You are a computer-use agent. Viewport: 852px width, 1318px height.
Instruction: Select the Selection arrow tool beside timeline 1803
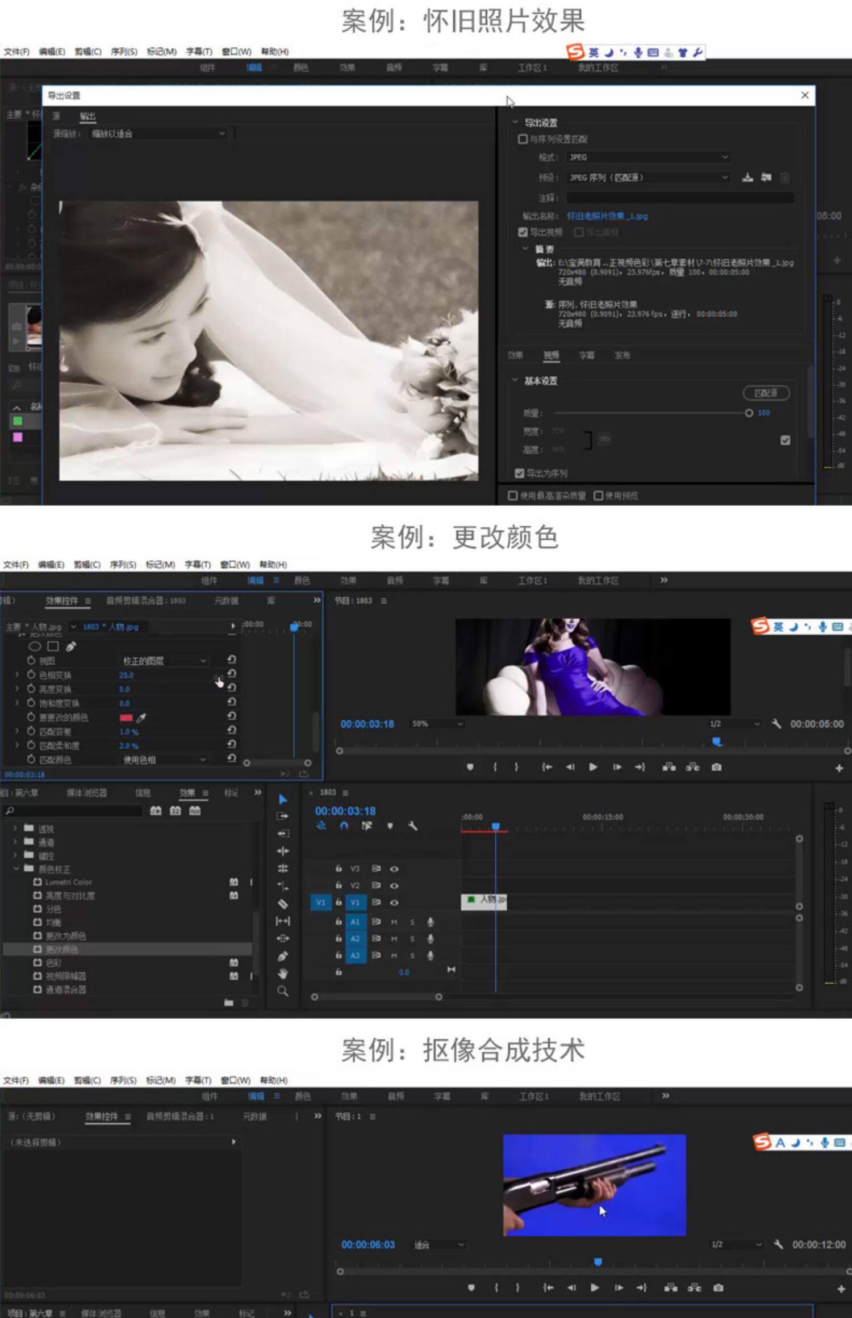click(283, 799)
